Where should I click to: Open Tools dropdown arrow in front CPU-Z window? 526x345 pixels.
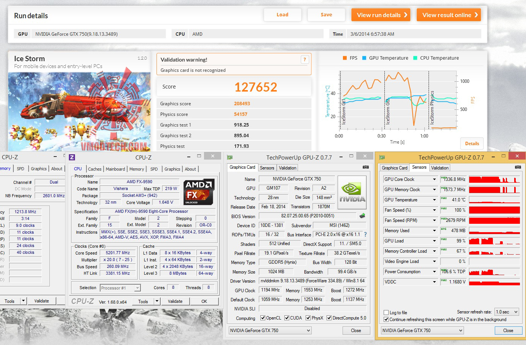pos(157,301)
